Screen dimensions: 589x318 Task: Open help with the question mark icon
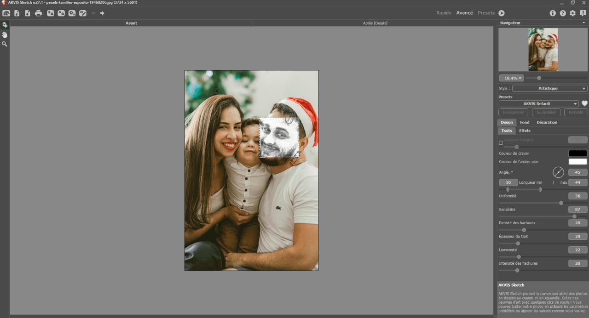point(563,13)
